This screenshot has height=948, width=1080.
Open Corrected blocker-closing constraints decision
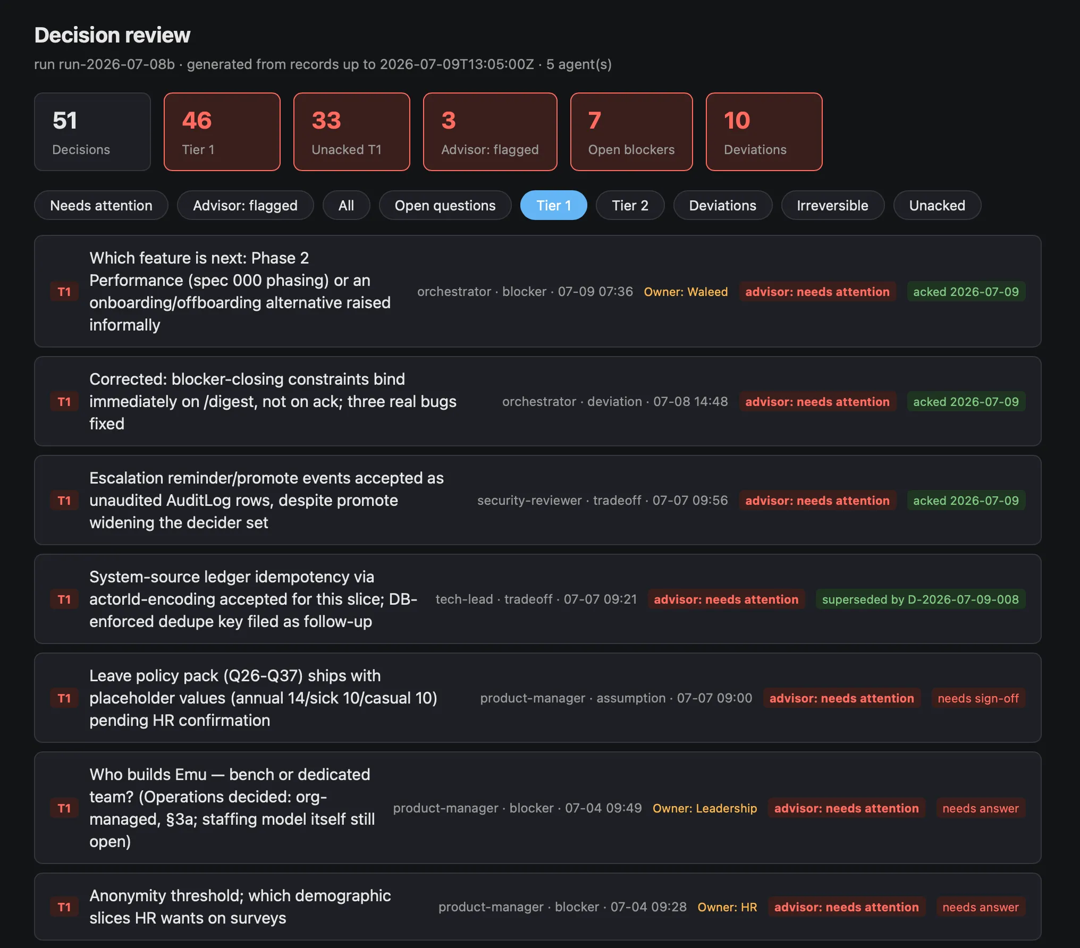537,401
